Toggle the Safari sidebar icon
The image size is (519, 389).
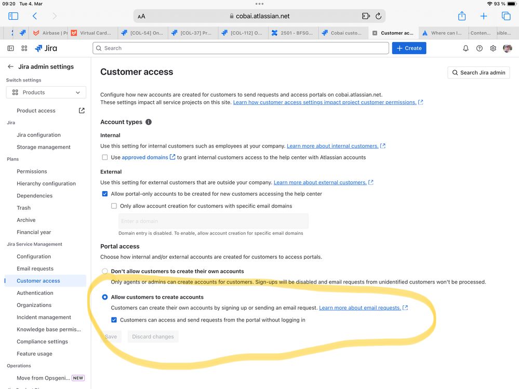(13, 16)
